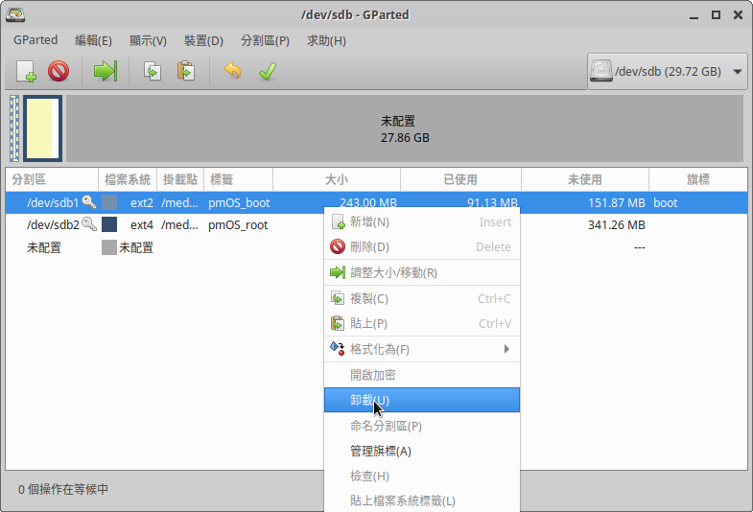Image resolution: width=753 pixels, height=512 pixels.
Task: Click the dark blue ext4 color swatch
Action: click(109, 224)
